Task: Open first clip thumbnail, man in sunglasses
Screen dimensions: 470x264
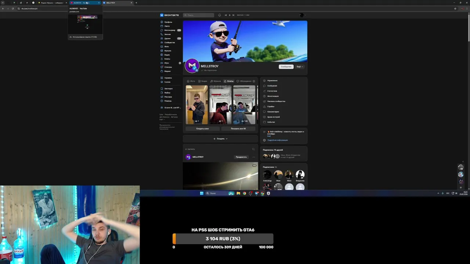Action: [197, 104]
